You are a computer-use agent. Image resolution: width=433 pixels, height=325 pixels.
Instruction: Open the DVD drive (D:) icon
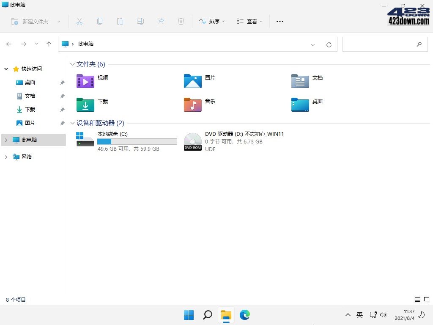[193, 142]
